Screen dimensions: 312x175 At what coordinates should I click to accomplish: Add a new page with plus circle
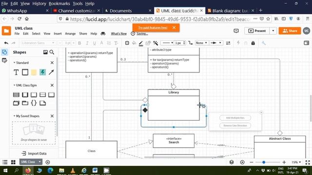tap(48, 162)
